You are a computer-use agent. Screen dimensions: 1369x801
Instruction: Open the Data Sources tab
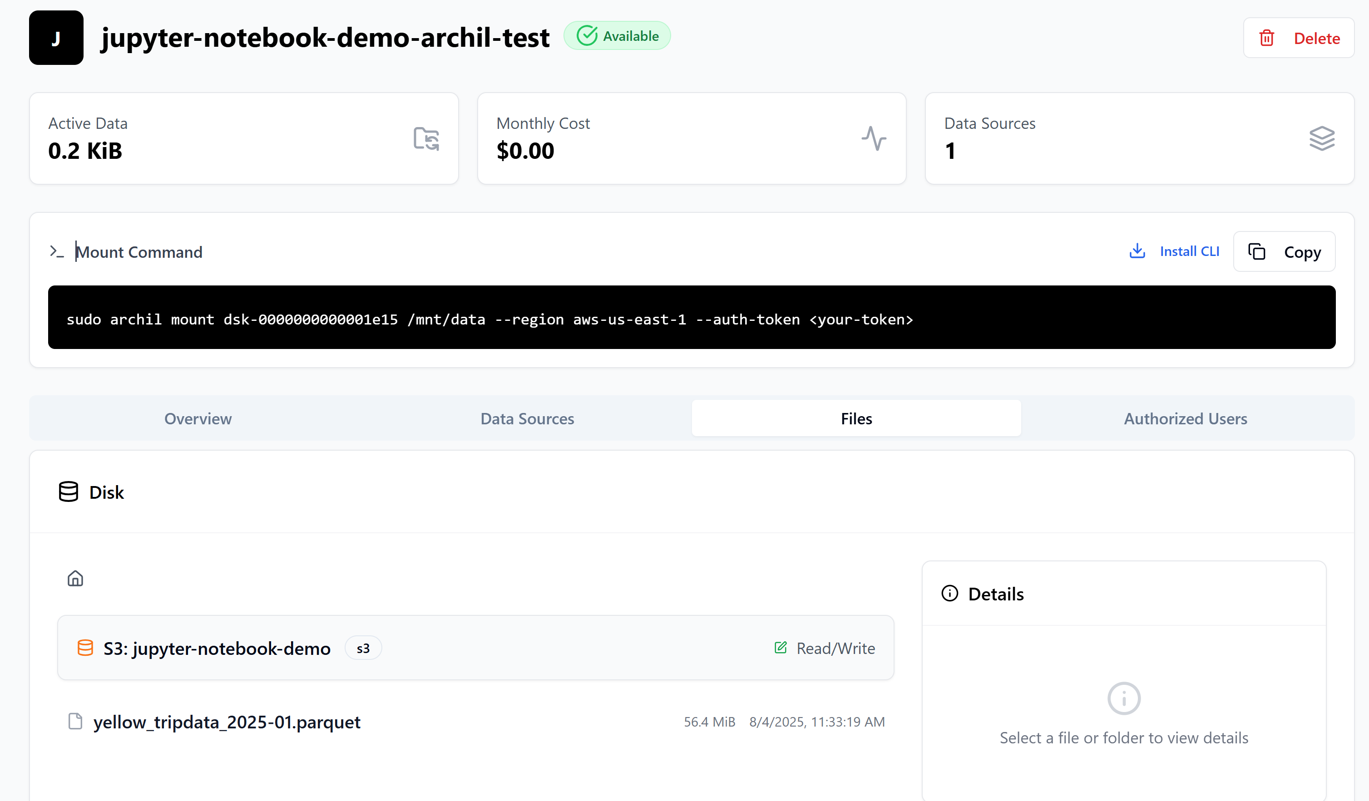click(x=527, y=419)
